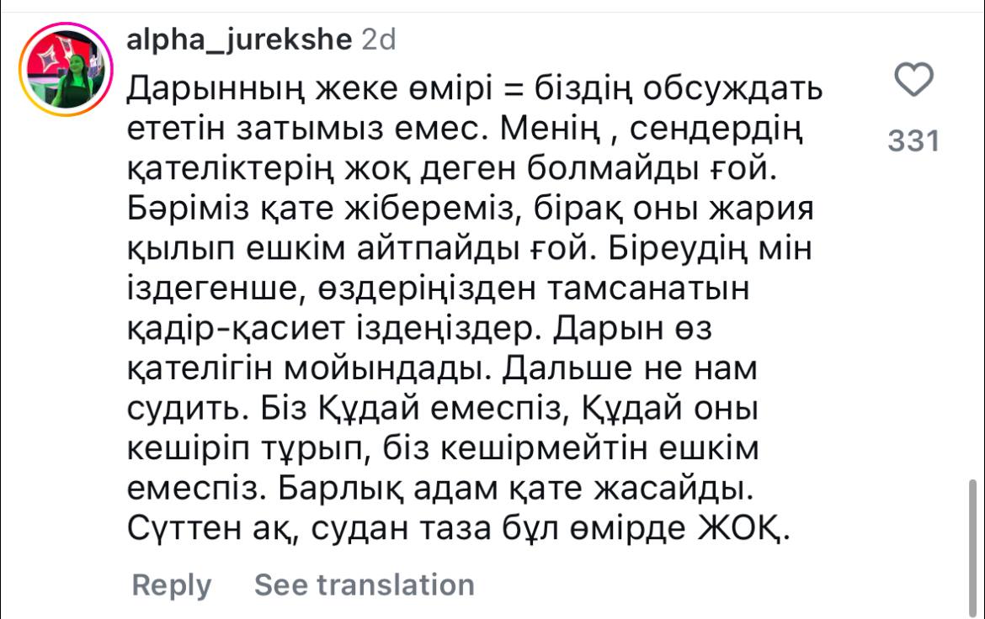Click the phrase Дальше не нам
This screenshot has height=619, width=985.
point(630,368)
